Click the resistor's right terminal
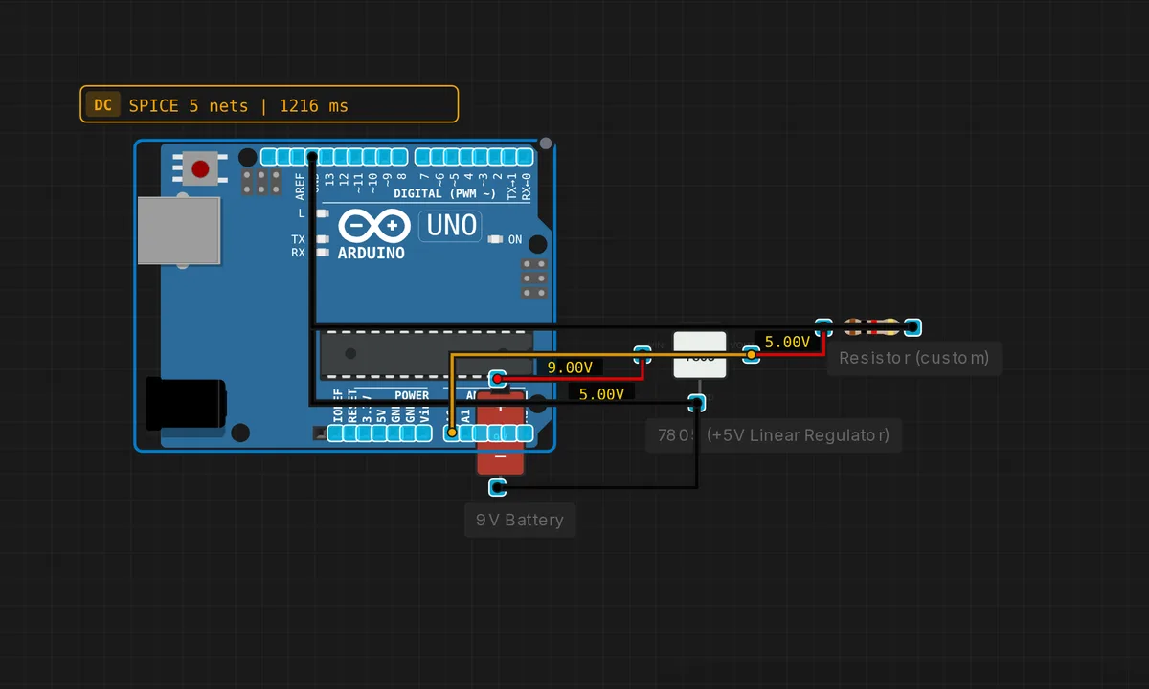1149x689 pixels. (x=913, y=327)
